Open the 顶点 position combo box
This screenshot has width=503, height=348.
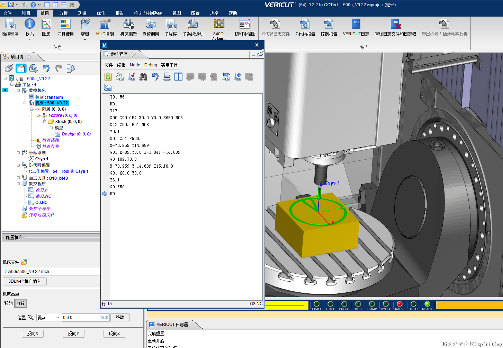[x=48, y=318]
